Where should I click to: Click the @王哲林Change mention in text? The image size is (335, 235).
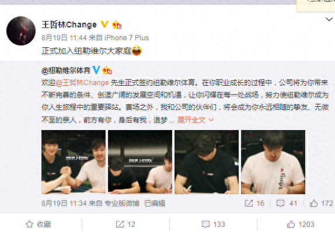tap(82, 83)
